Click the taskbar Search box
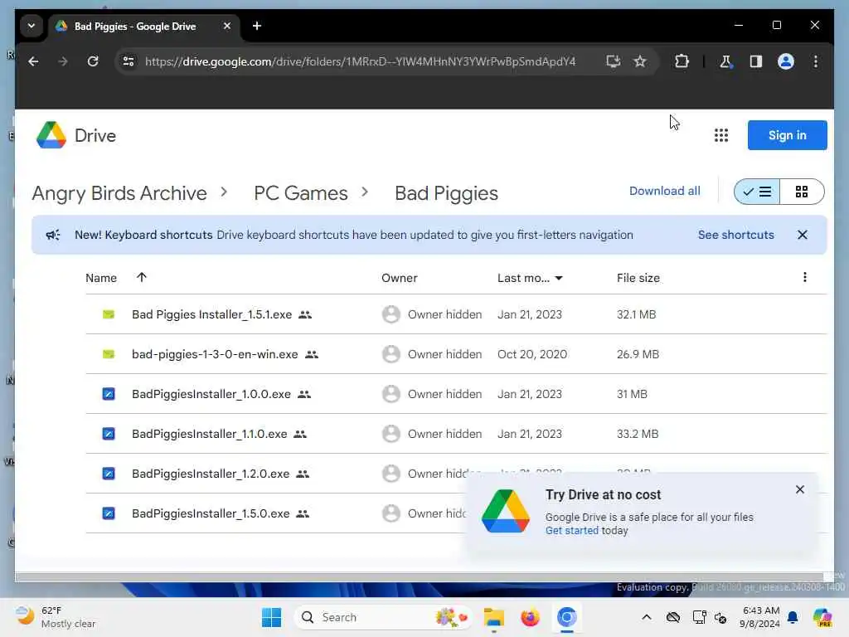 [382, 617]
